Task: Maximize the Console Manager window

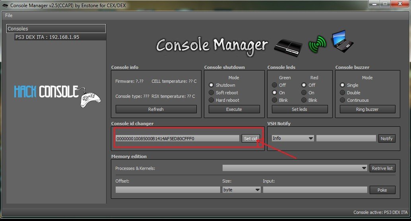Action: tap(385, 4)
